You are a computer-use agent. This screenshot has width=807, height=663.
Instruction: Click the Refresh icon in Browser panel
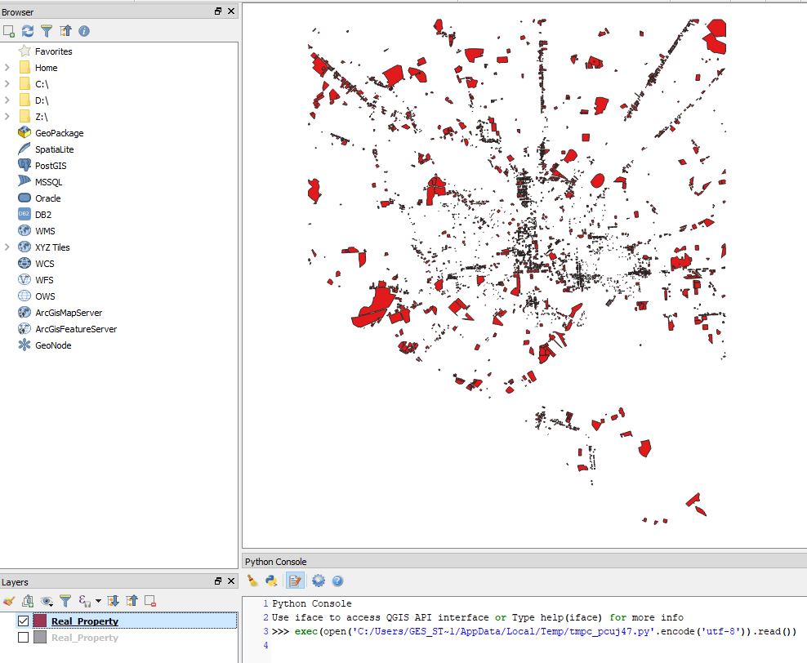coord(27,31)
